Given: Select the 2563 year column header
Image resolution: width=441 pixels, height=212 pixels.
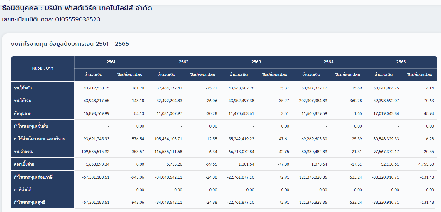Looking at the screenshot, I should tap(256, 62).
